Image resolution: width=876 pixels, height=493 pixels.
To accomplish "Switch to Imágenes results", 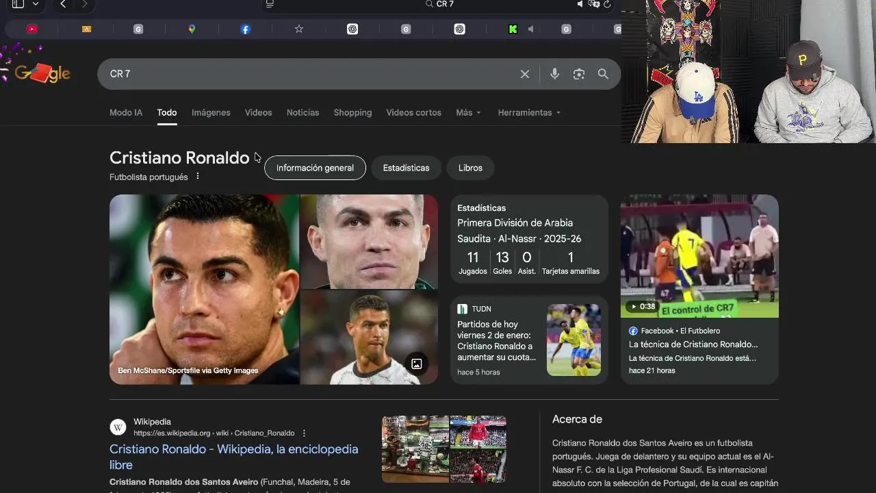I will pos(211,112).
